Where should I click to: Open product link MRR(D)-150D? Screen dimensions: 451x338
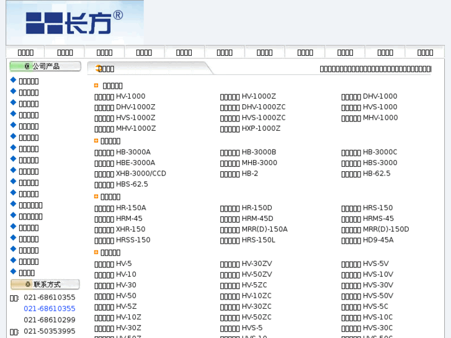coord(375,229)
